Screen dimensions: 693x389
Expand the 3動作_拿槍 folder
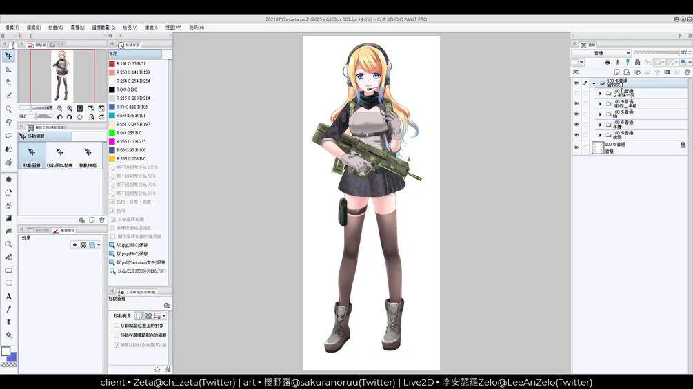[x=600, y=104]
